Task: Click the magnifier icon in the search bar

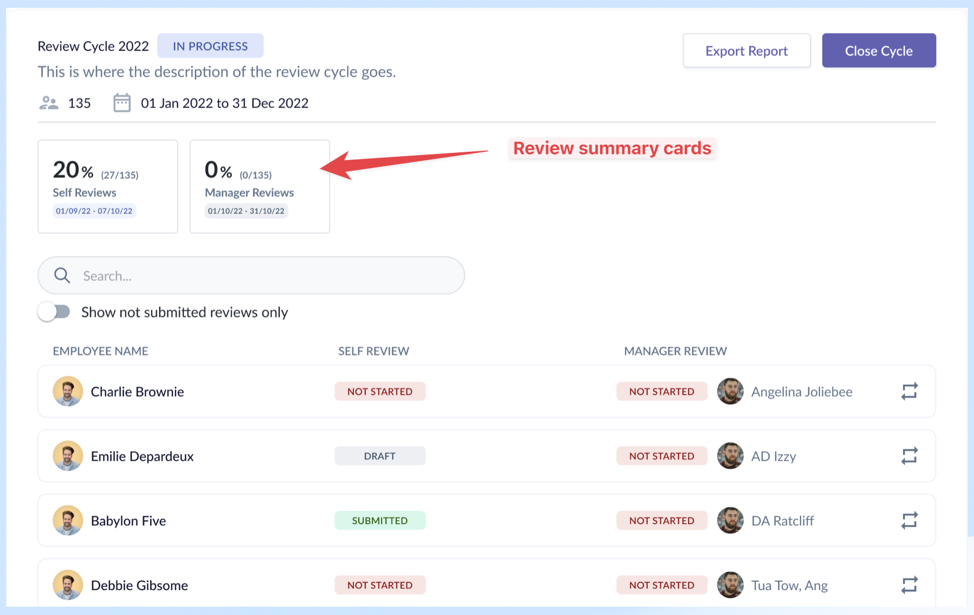Action: pos(62,275)
